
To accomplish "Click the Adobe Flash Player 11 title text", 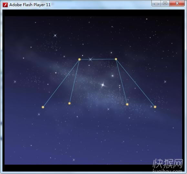I will [x=30, y=5].
